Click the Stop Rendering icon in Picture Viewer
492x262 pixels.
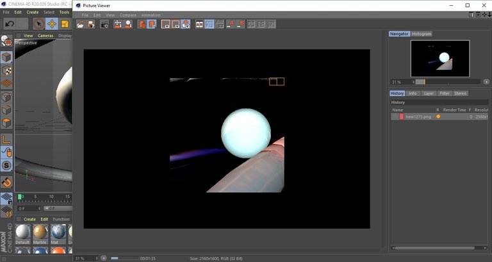click(128, 24)
